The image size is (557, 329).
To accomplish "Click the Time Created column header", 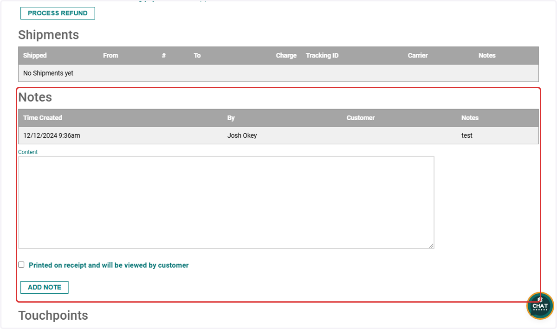I will pyautogui.click(x=43, y=118).
